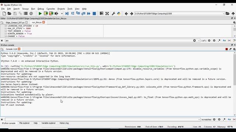Clear console using the eraser icon

[x=230, y=49]
